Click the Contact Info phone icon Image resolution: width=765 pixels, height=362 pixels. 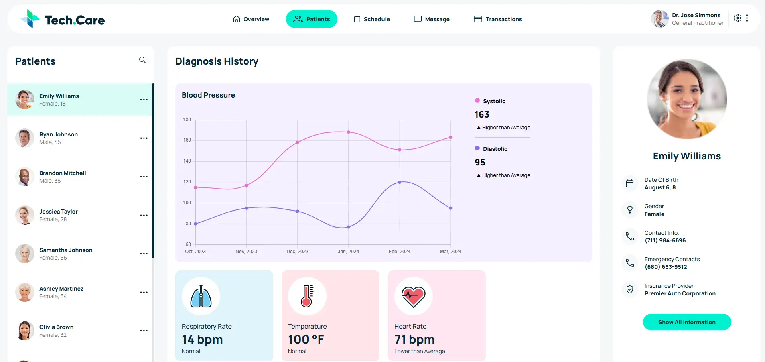coord(630,236)
